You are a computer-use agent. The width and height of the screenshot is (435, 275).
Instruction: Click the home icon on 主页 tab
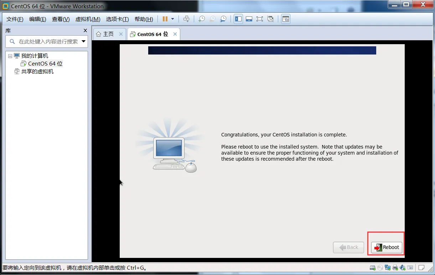click(x=99, y=34)
